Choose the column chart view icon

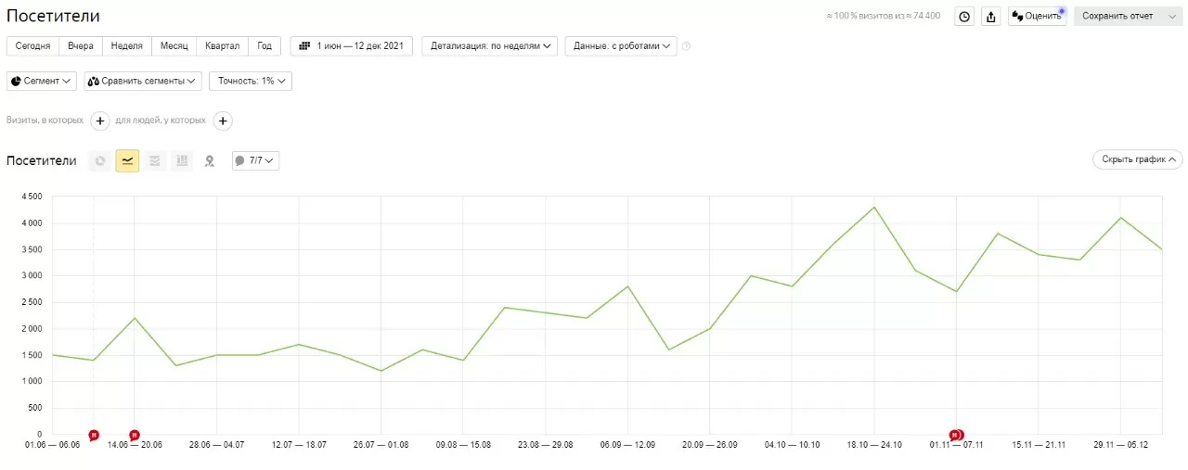[182, 161]
